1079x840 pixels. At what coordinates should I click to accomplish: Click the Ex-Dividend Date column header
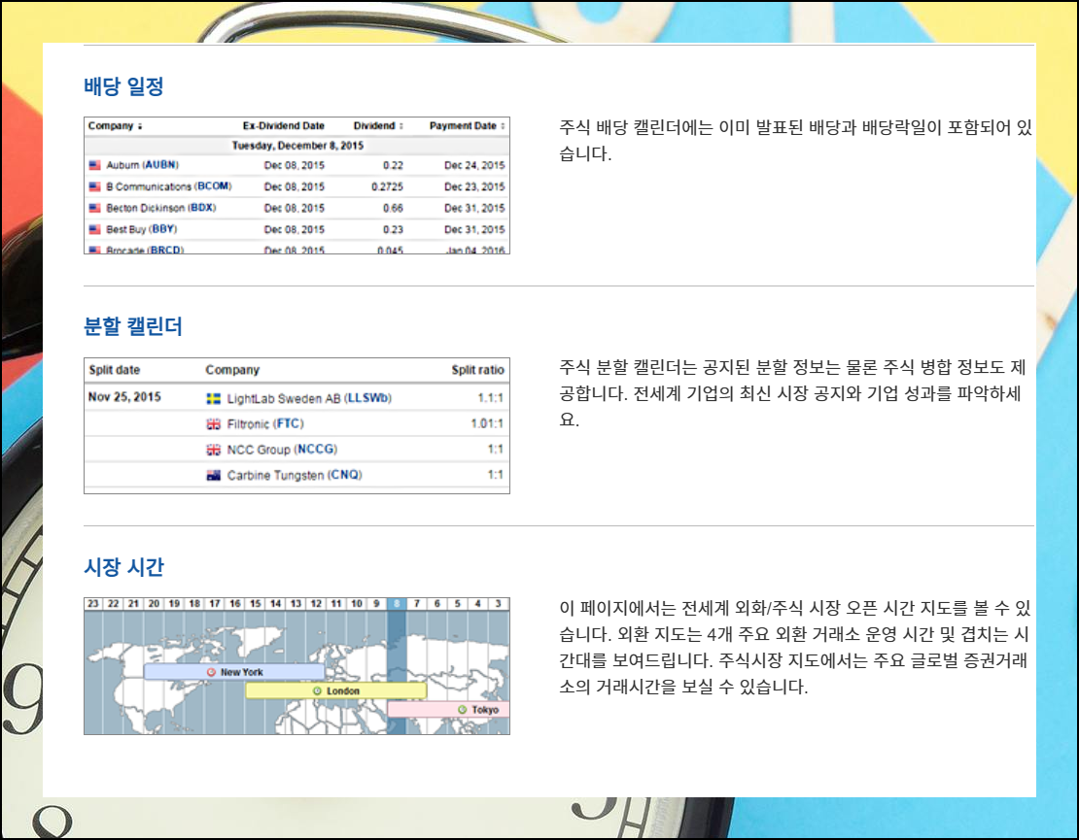tap(284, 126)
